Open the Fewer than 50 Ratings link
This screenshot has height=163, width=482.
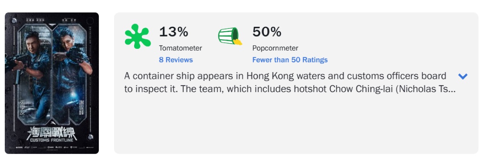pos(290,60)
